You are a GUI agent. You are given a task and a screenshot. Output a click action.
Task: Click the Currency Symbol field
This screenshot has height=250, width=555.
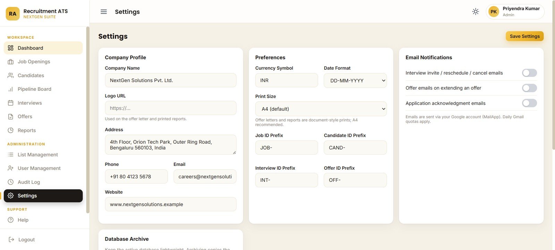[287, 80]
